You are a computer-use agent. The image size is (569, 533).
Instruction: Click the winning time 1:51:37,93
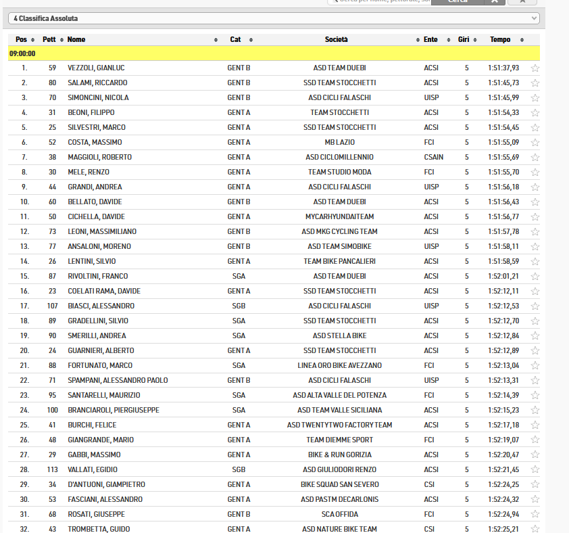(x=503, y=68)
